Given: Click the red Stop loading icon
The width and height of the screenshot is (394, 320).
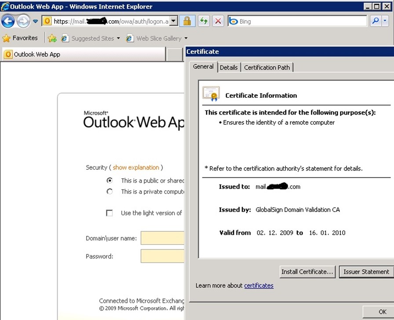Looking at the screenshot, I should pyautogui.click(x=218, y=21).
